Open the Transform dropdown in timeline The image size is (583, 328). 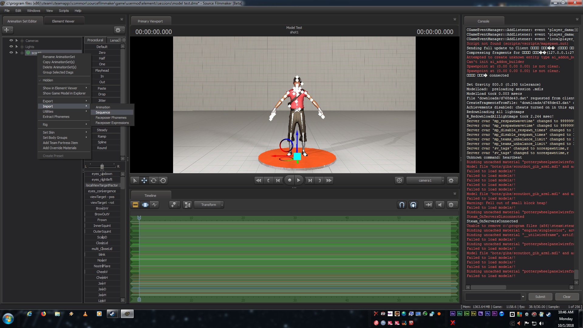point(209,205)
